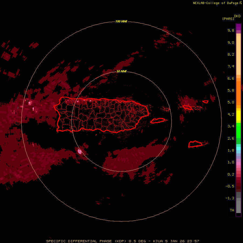Click the 8.2 scale value
243x243 pixels.
(231, 54)
